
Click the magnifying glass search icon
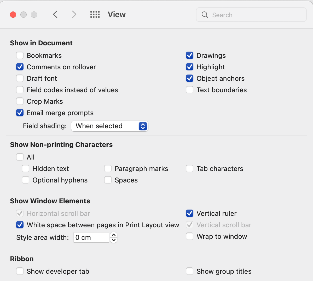205,15
